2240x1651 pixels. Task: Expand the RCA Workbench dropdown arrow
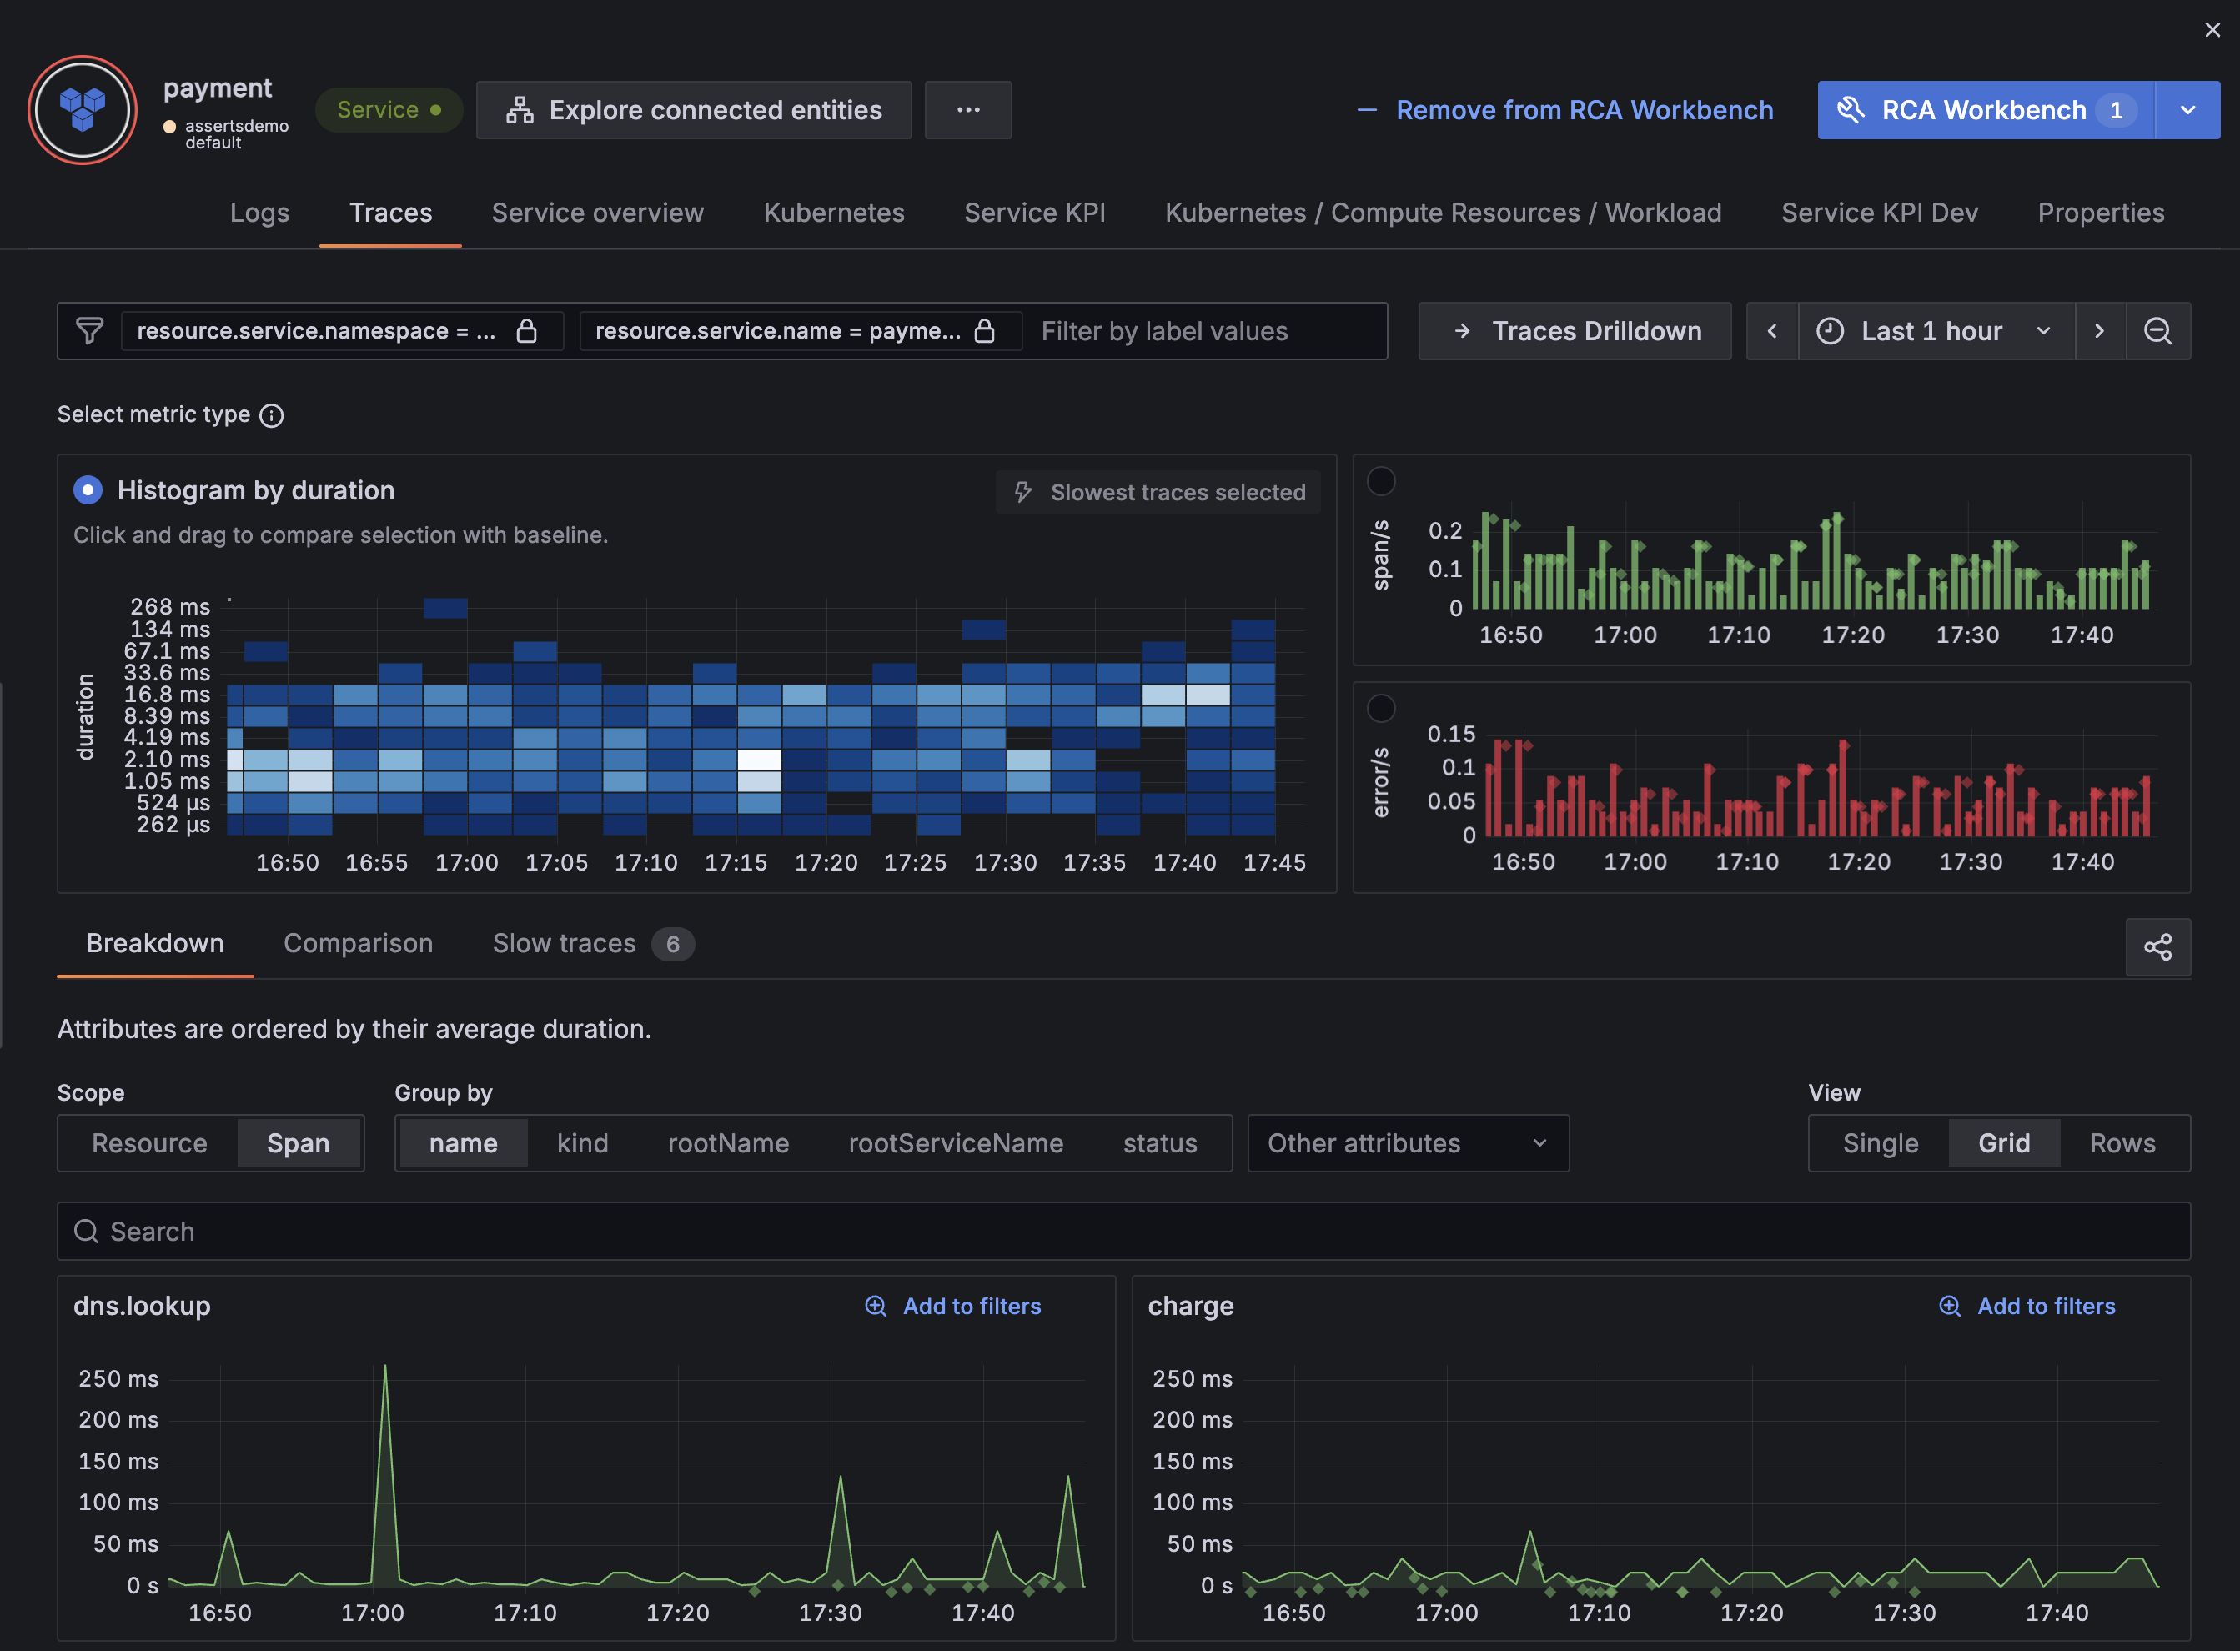(x=2187, y=110)
